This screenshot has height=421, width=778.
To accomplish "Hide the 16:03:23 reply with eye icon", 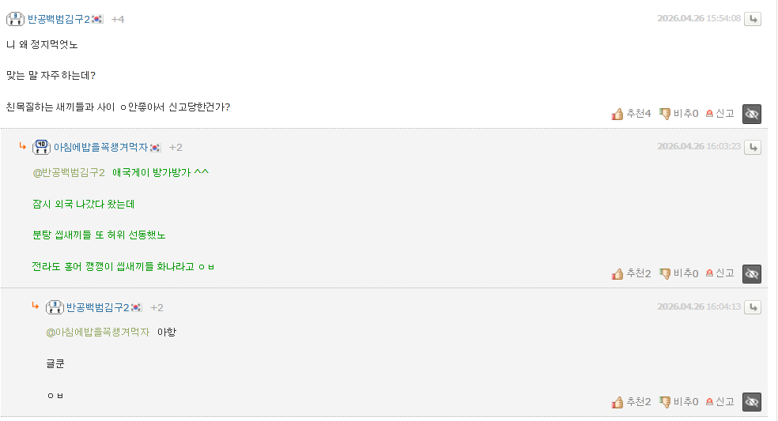I will [x=752, y=273].
